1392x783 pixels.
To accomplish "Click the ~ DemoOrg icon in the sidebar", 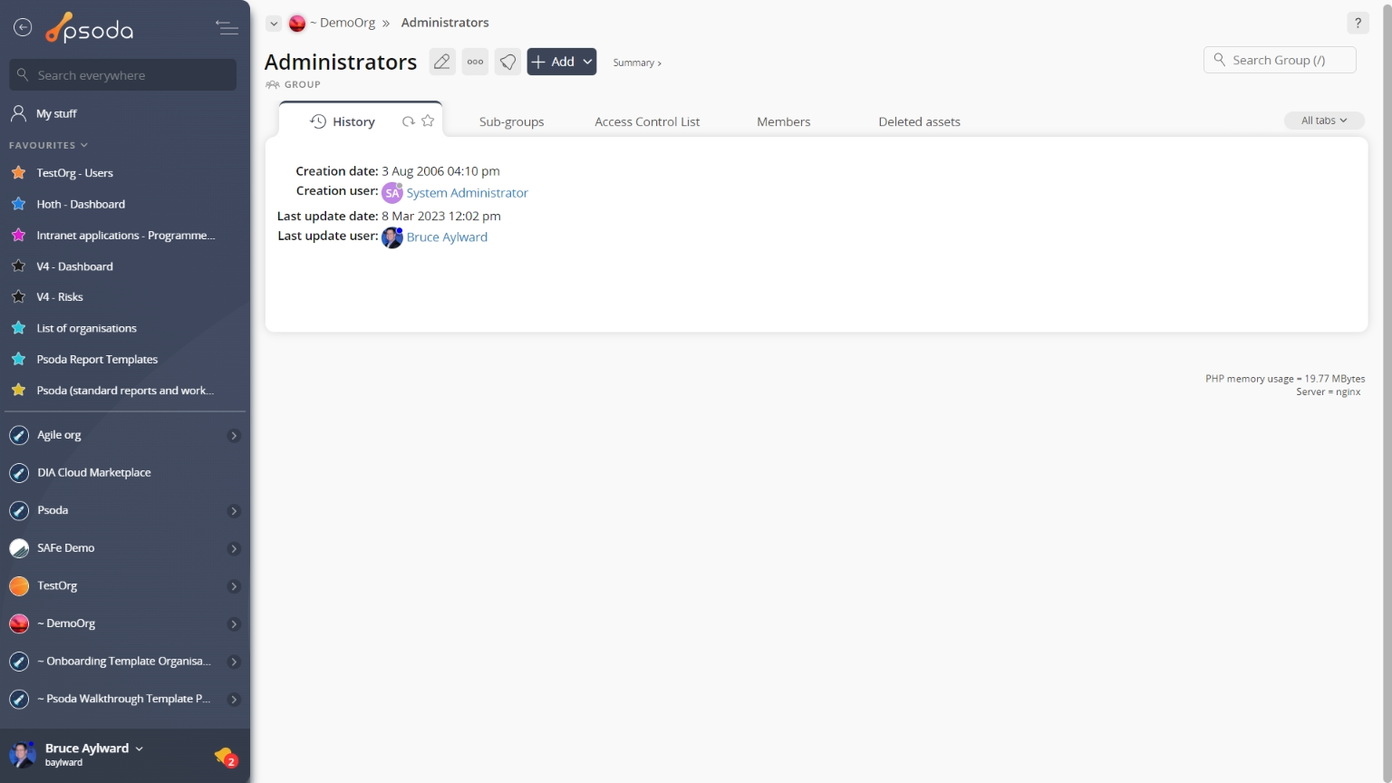I will click(19, 623).
